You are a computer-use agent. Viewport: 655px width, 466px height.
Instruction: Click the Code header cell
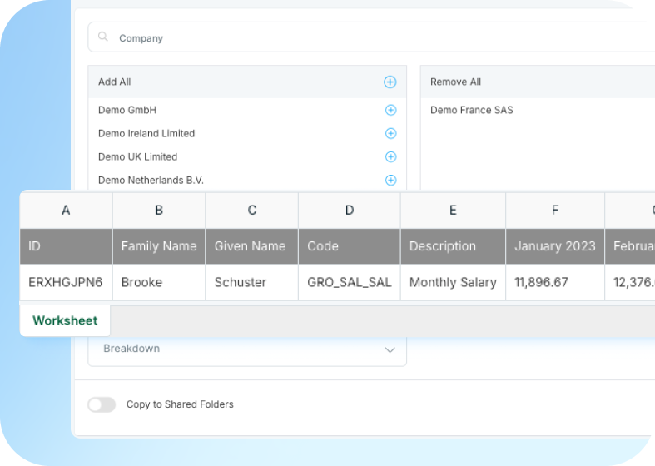tap(350, 246)
